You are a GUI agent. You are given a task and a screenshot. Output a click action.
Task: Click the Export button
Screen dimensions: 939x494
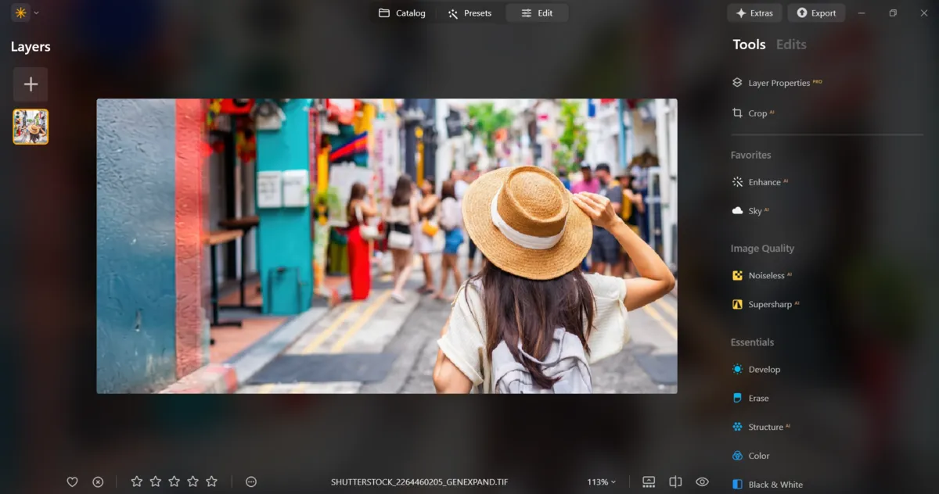pyautogui.click(x=816, y=13)
